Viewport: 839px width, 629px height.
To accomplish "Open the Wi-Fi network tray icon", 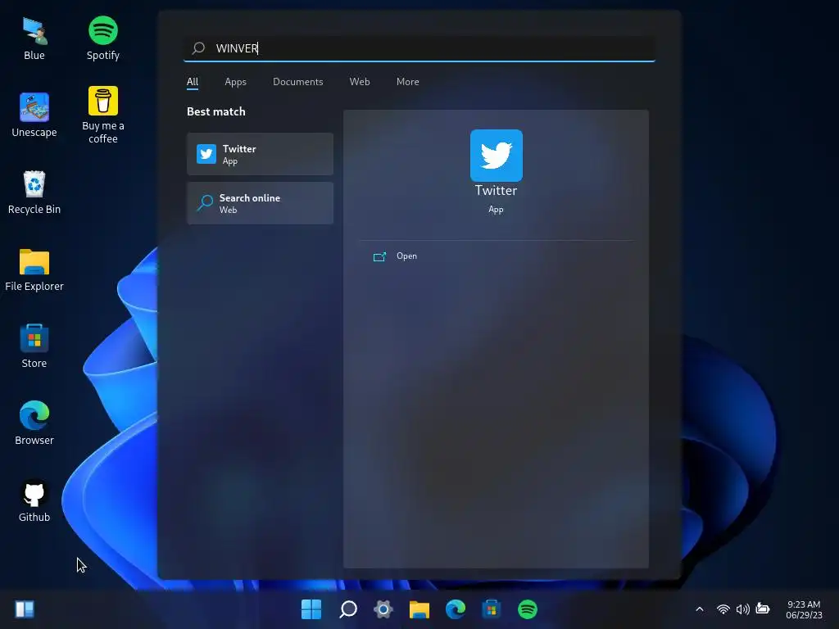I will [723, 609].
